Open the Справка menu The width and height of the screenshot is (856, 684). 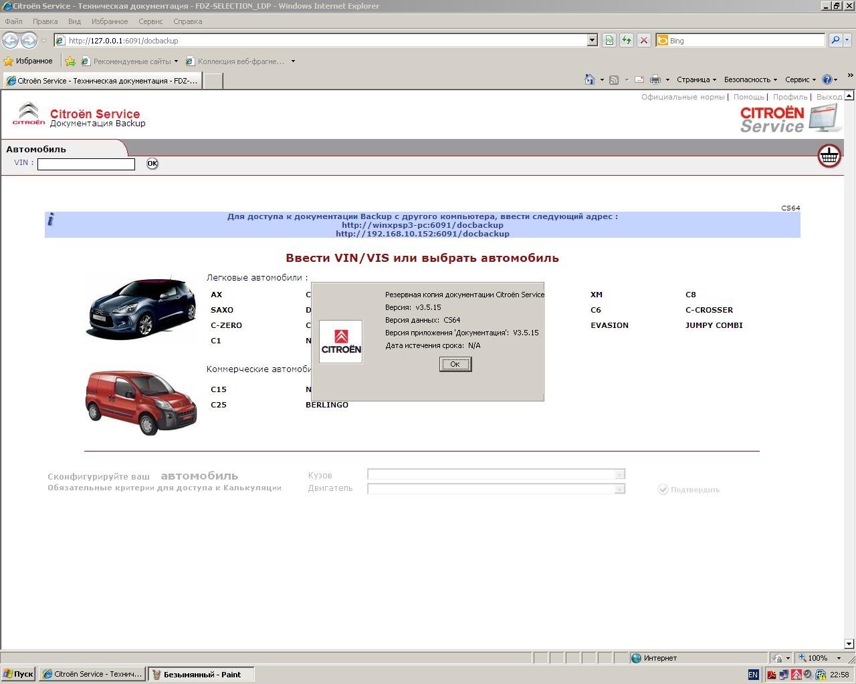[x=187, y=21]
